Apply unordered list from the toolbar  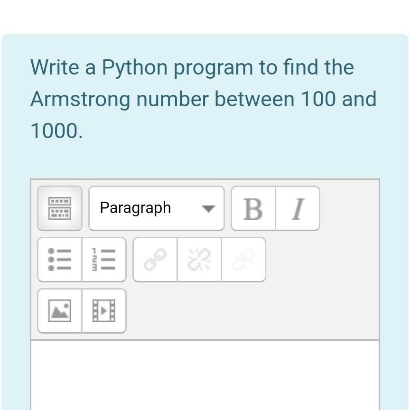click(x=60, y=260)
